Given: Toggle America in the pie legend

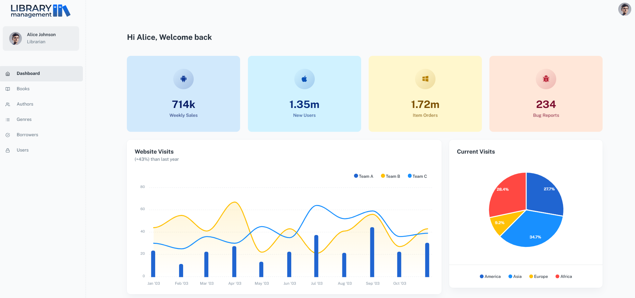Looking at the screenshot, I should (x=490, y=277).
